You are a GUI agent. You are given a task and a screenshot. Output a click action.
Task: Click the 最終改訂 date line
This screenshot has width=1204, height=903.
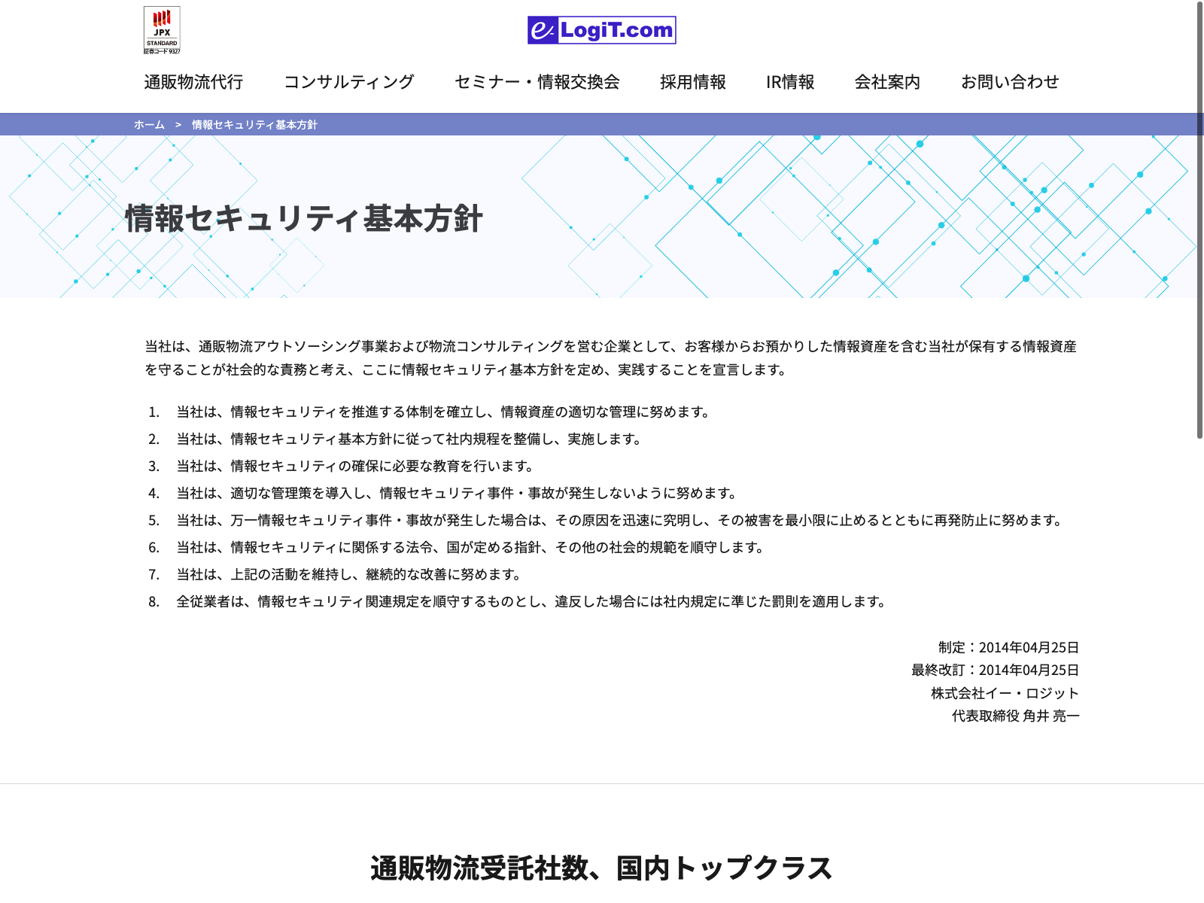point(995,670)
